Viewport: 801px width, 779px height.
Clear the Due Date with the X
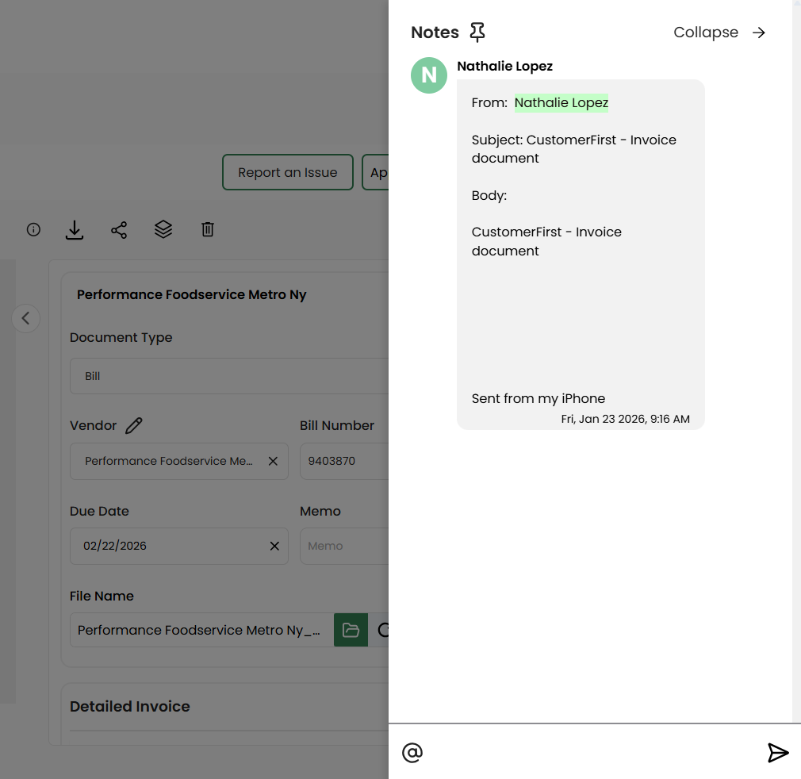pos(274,546)
